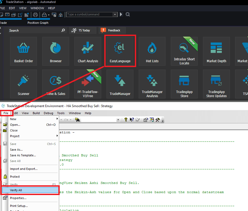Open the lock icon dropdown arrow
This screenshot has width=248, height=211.
click(x=49, y=15)
